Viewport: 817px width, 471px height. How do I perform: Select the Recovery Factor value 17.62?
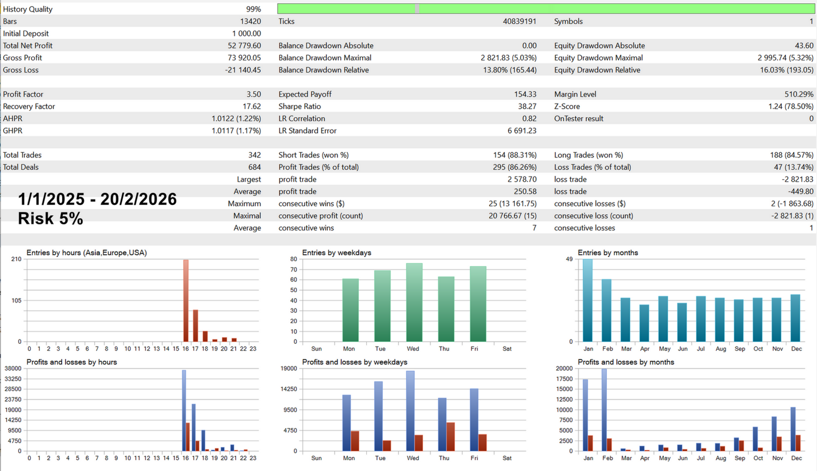(252, 106)
